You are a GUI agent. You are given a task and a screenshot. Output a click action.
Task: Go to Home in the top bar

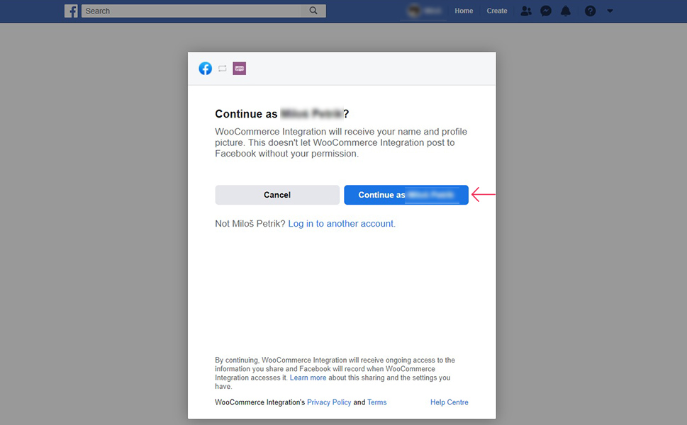pos(464,11)
